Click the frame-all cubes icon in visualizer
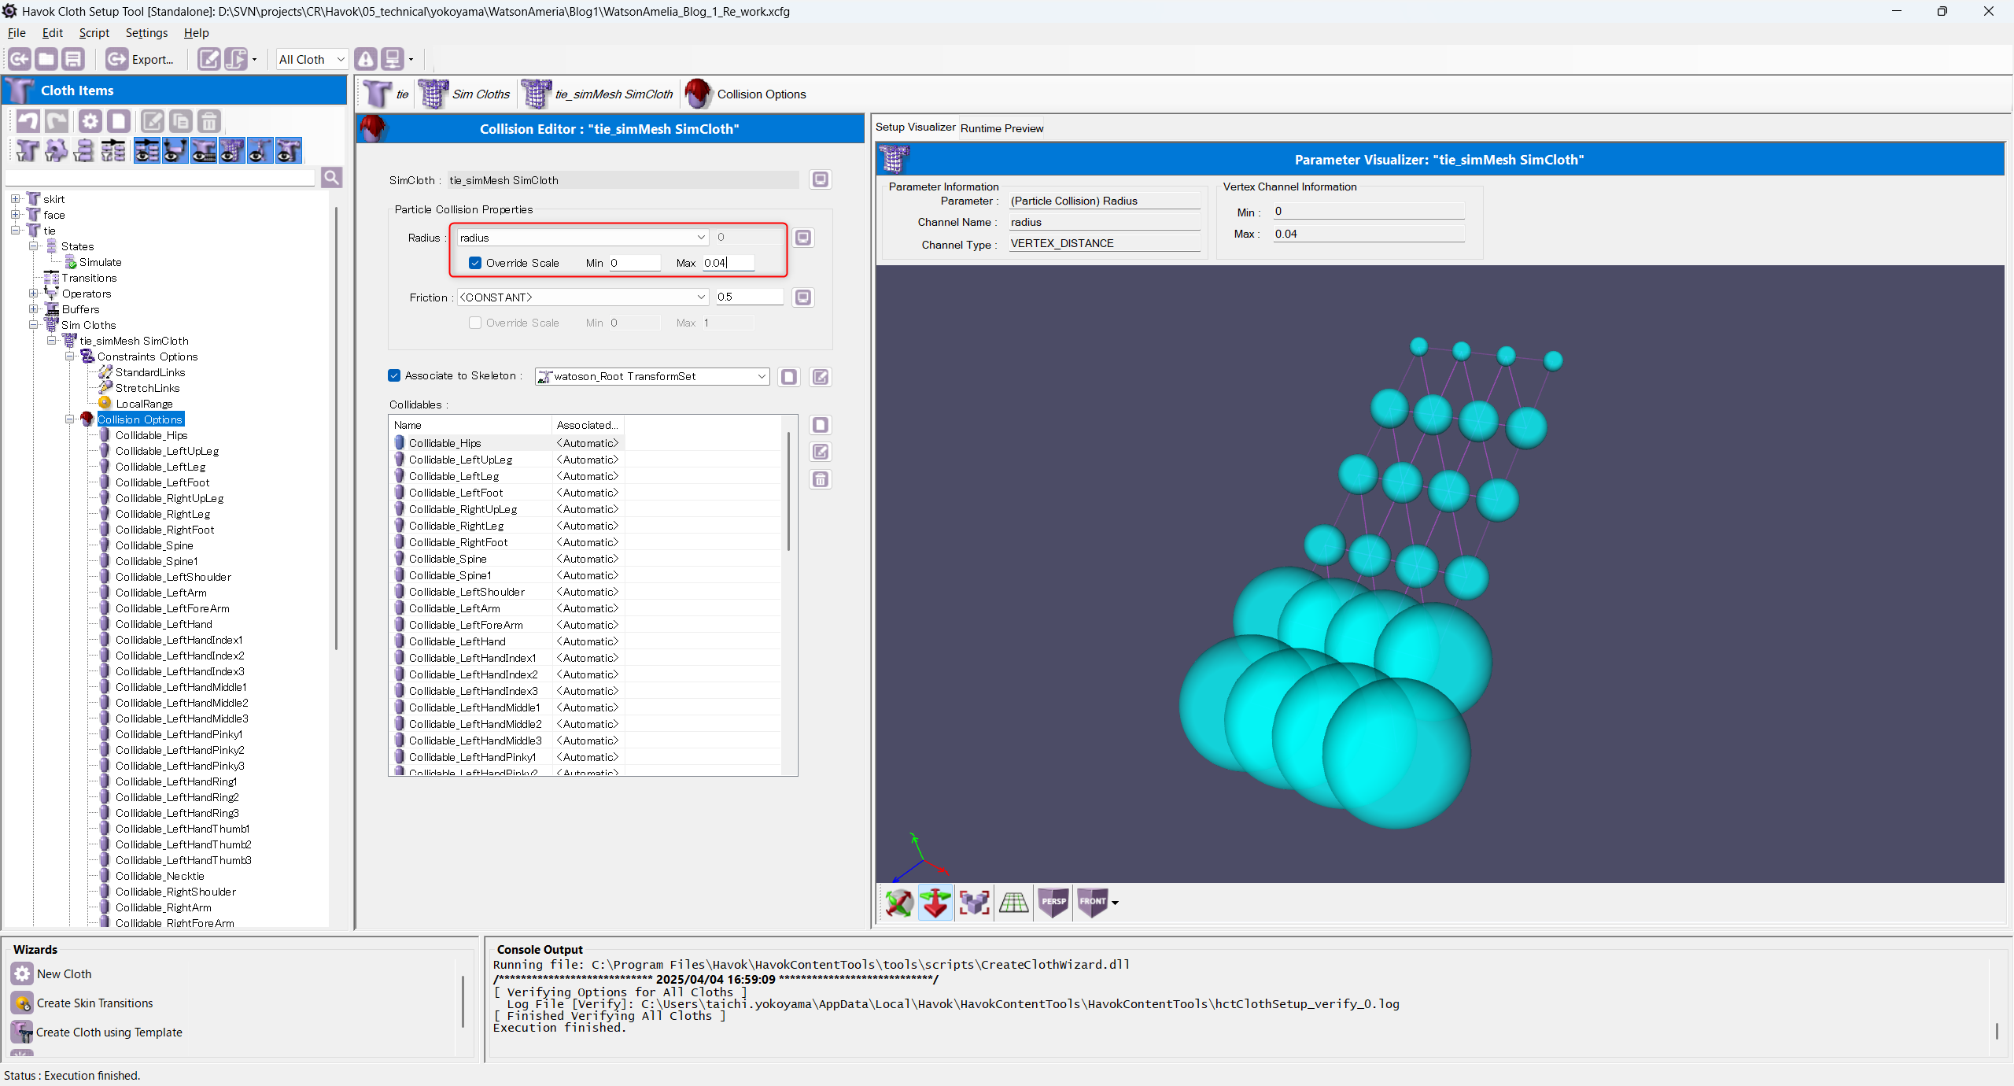Viewport: 2014px width, 1086px height. point(974,903)
